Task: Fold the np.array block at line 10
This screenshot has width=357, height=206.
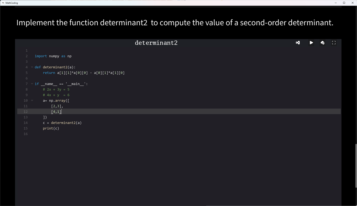Action: [32, 100]
